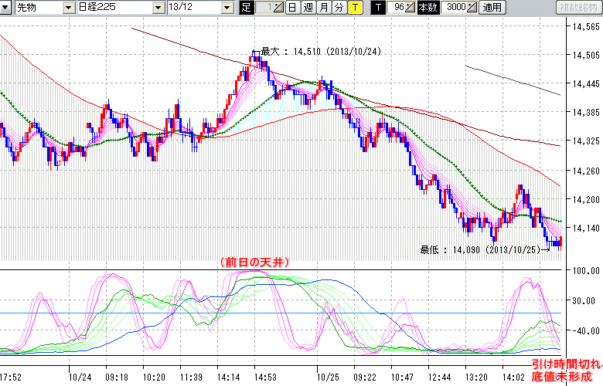Click the black T label icon
This screenshot has height=386, width=603.
(378, 8)
